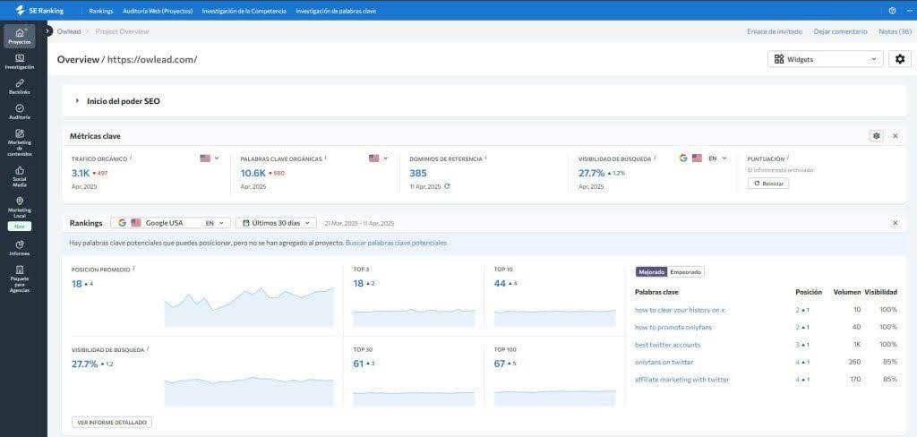Open Marketing de contenidos section
The width and height of the screenshot is (917, 437).
click(20, 142)
